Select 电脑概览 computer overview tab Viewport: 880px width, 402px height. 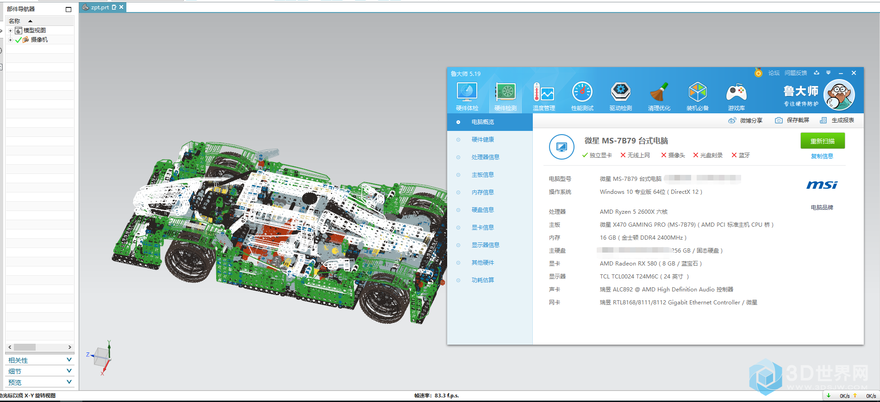[490, 122]
